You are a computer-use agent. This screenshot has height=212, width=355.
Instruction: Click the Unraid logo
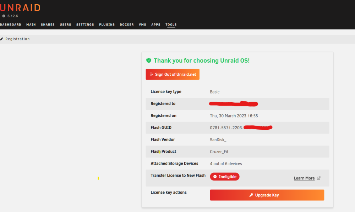(x=20, y=8)
